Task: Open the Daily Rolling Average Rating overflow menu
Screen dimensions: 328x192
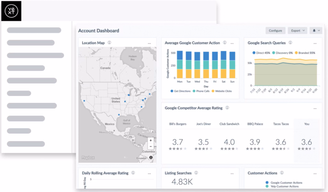Action: click(149, 173)
